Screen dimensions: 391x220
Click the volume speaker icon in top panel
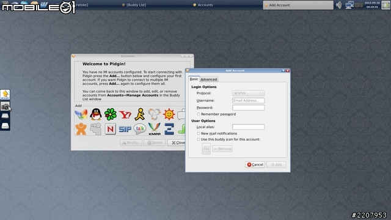click(x=339, y=5)
